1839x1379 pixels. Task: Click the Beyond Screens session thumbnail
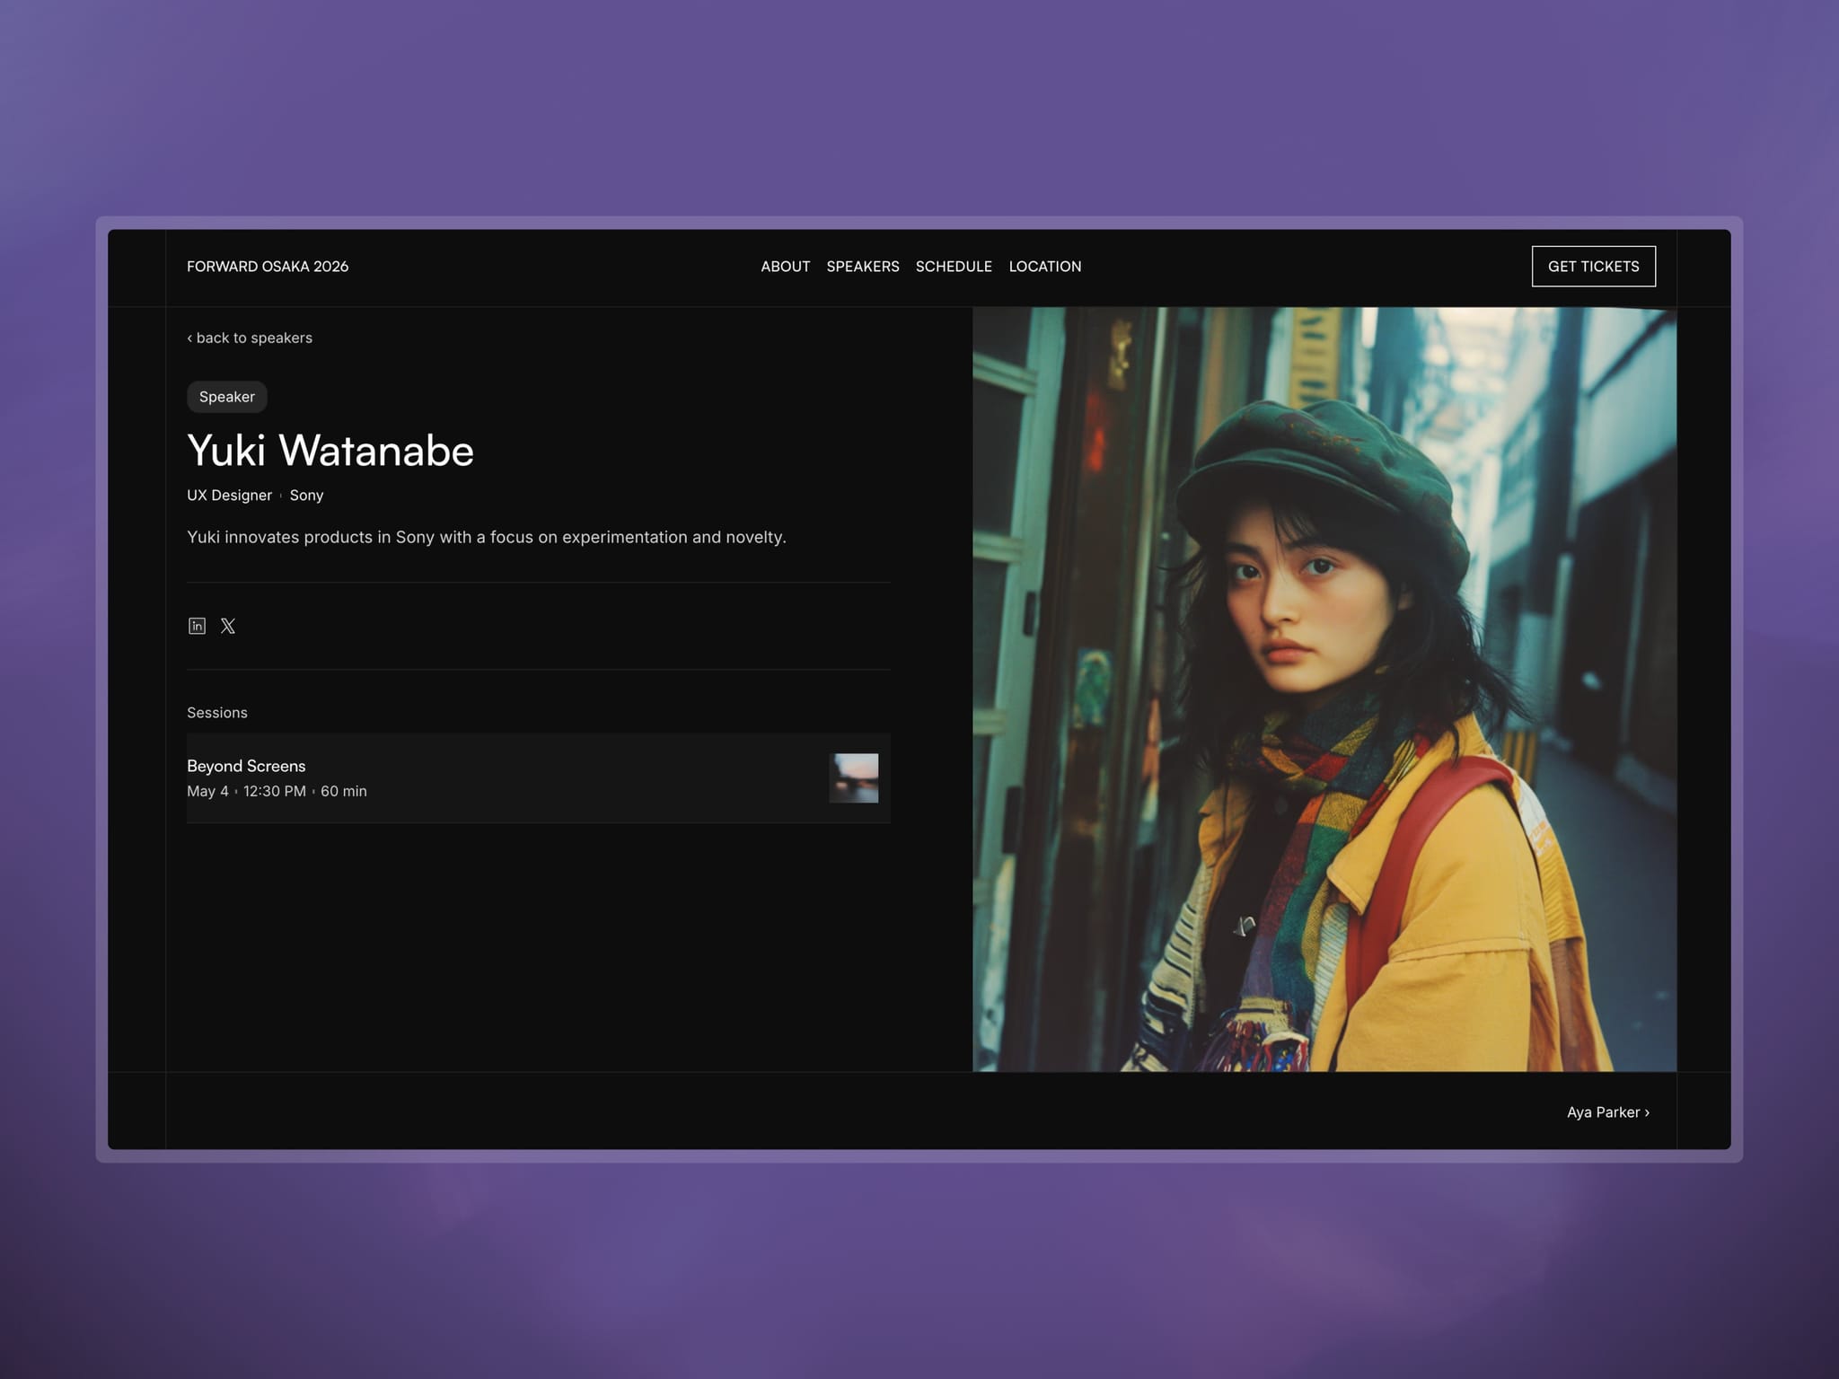point(853,777)
